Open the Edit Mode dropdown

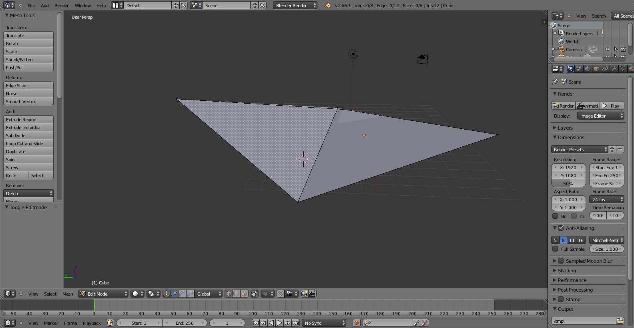pyautogui.click(x=103, y=294)
